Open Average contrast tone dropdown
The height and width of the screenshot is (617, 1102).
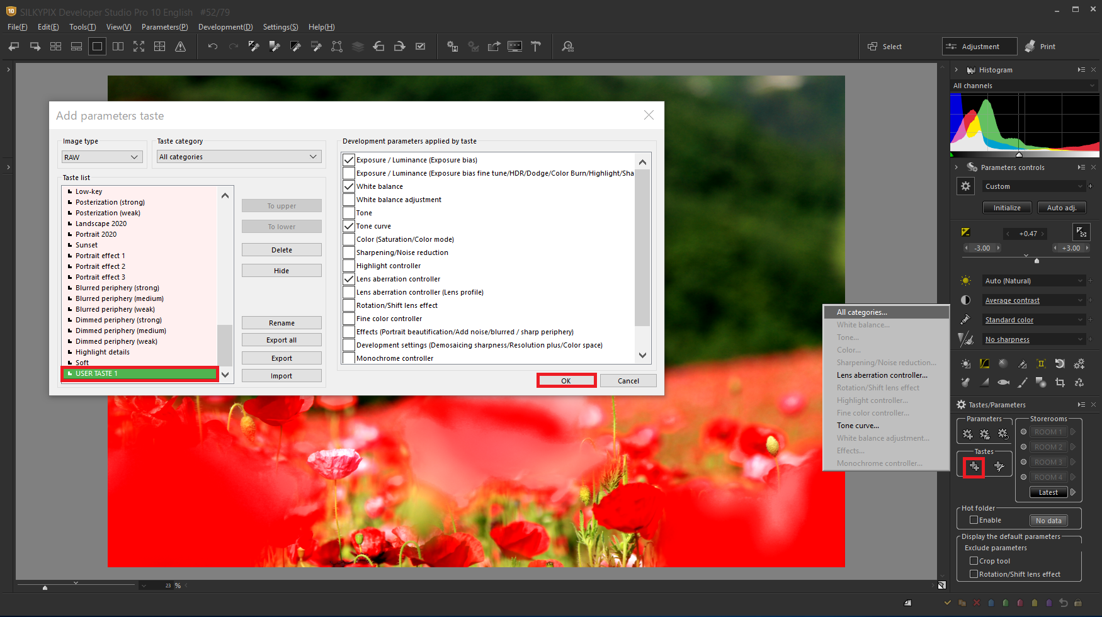[x=1033, y=300]
